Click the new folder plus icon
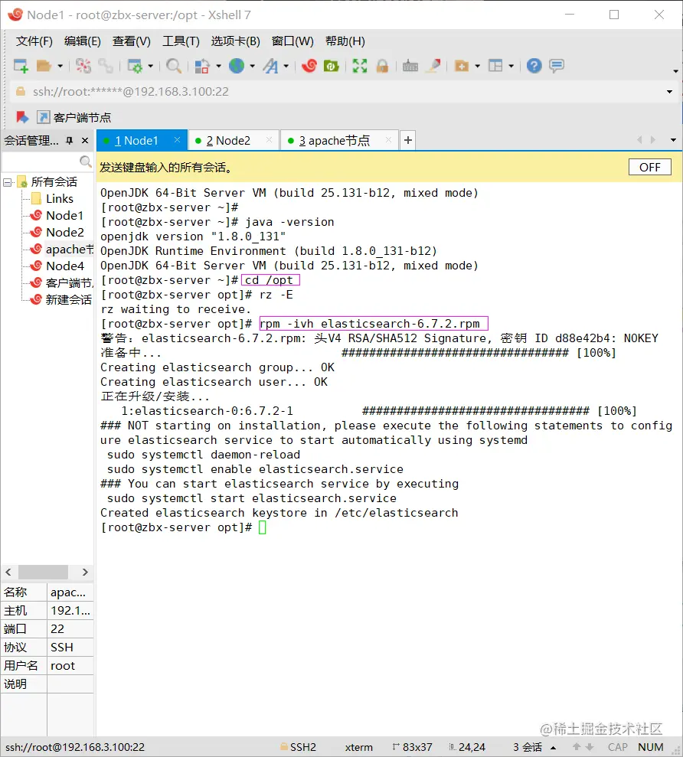This screenshot has height=757, width=683. tap(462, 66)
